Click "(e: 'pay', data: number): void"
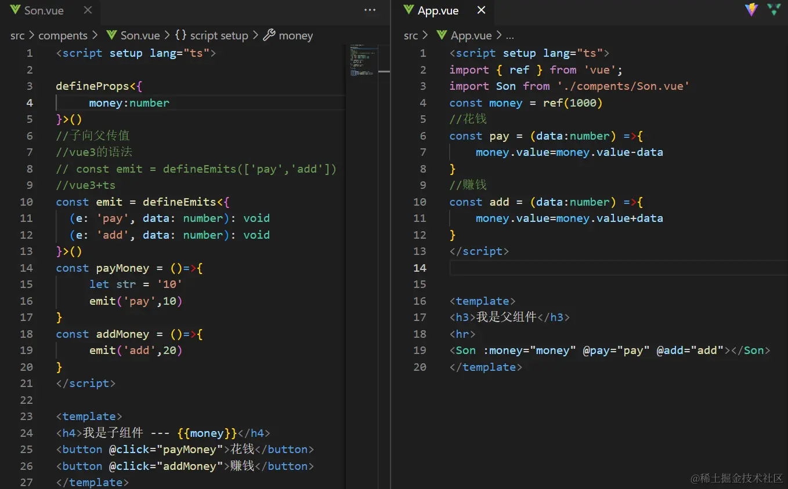The image size is (788, 489). click(169, 218)
